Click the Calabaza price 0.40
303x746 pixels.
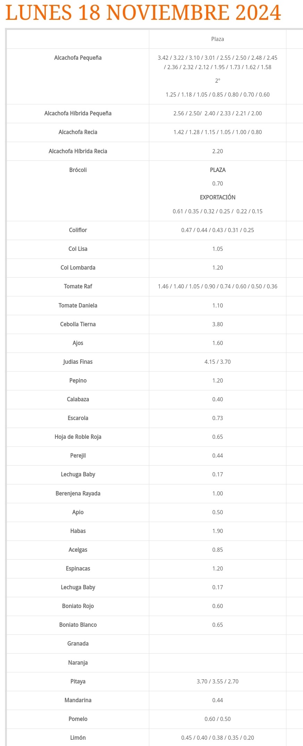218,399
